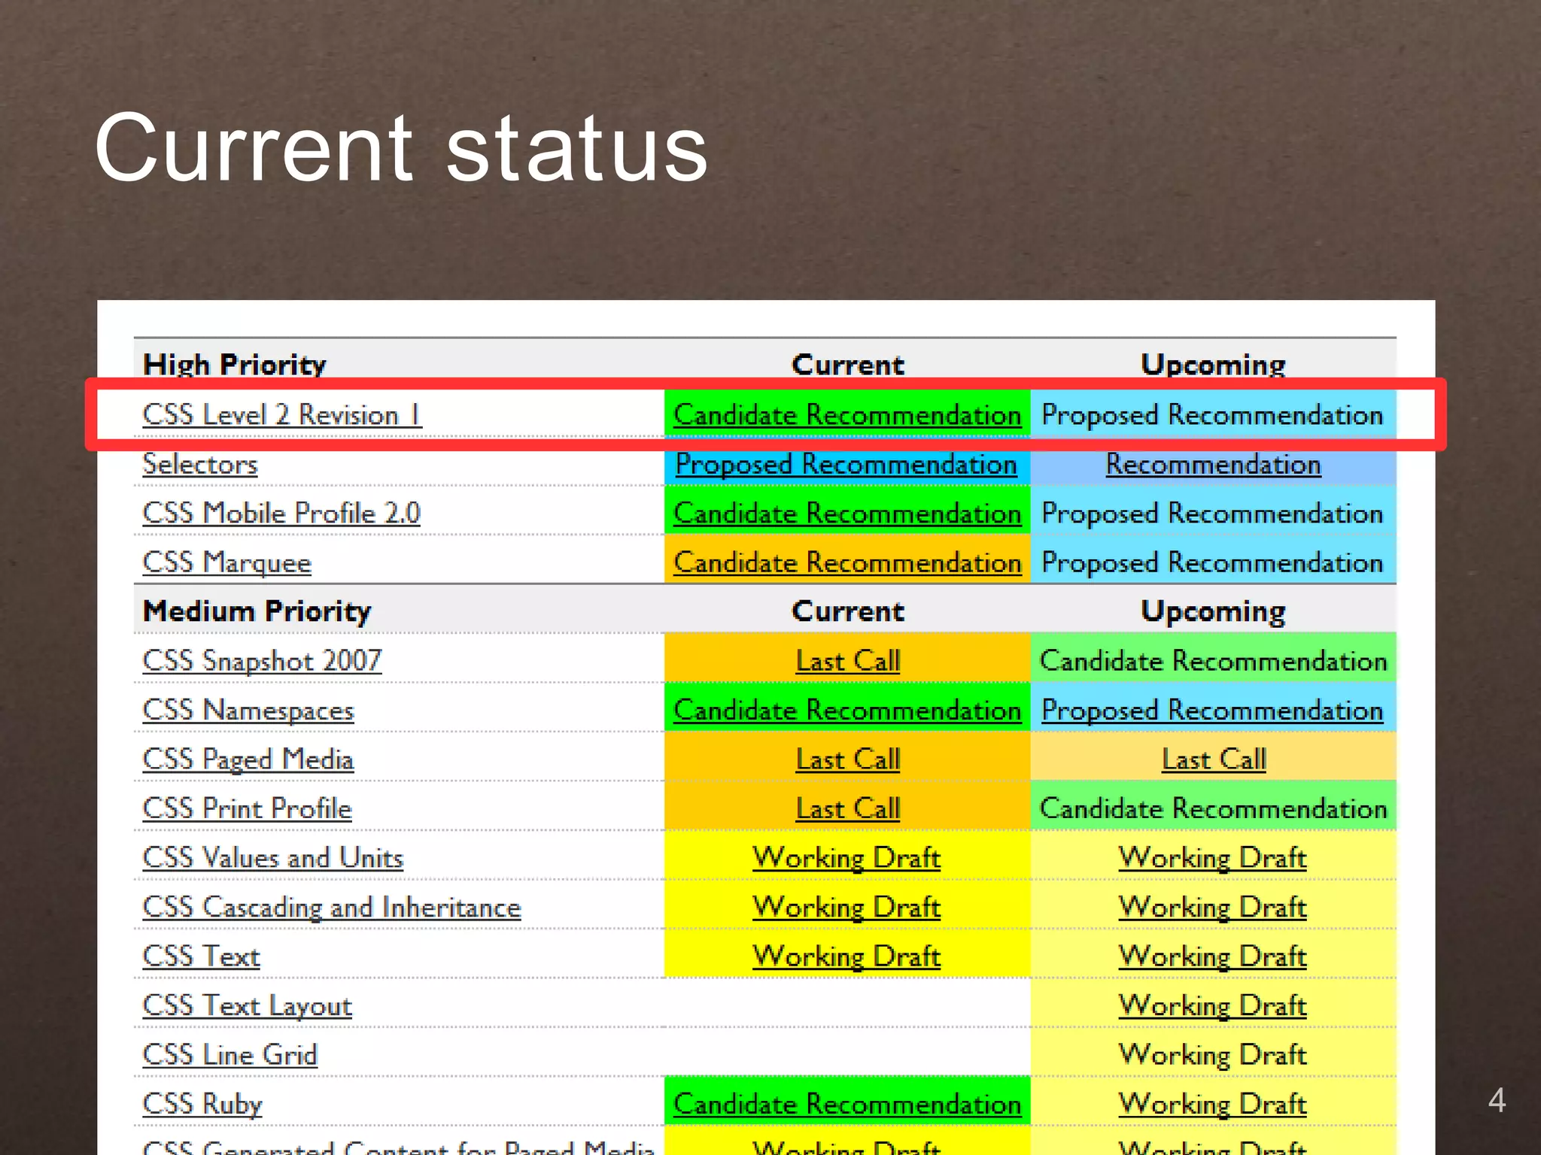The height and width of the screenshot is (1155, 1541).
Task: Select upcoming Proposed Recommendation for CSS Mobile Profile
Action: (x=1212, y=514)
